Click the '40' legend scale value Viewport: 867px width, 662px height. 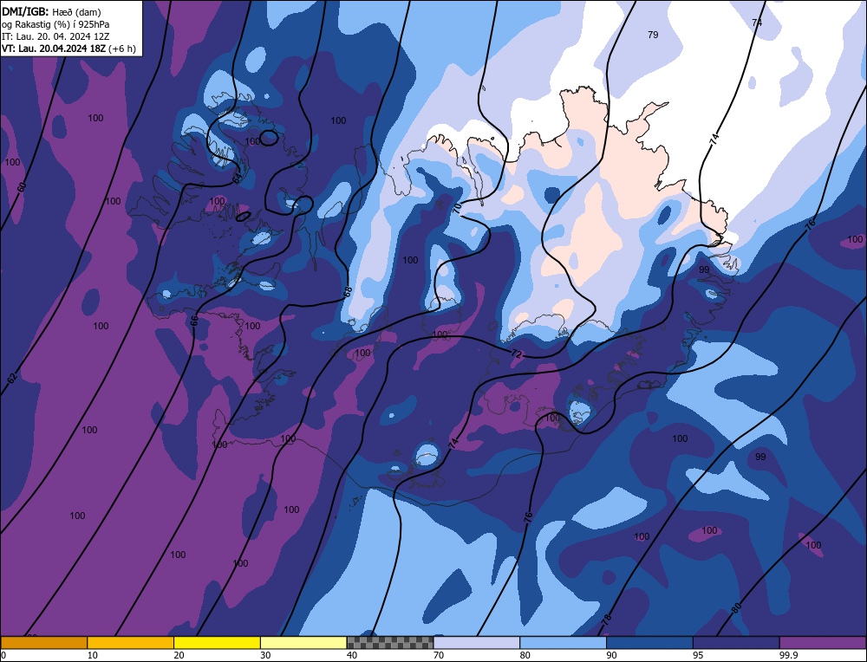point(352,655)
